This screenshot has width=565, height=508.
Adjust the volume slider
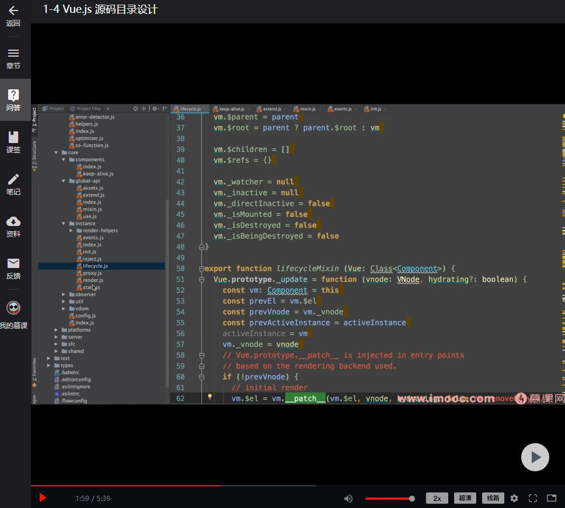390,499
